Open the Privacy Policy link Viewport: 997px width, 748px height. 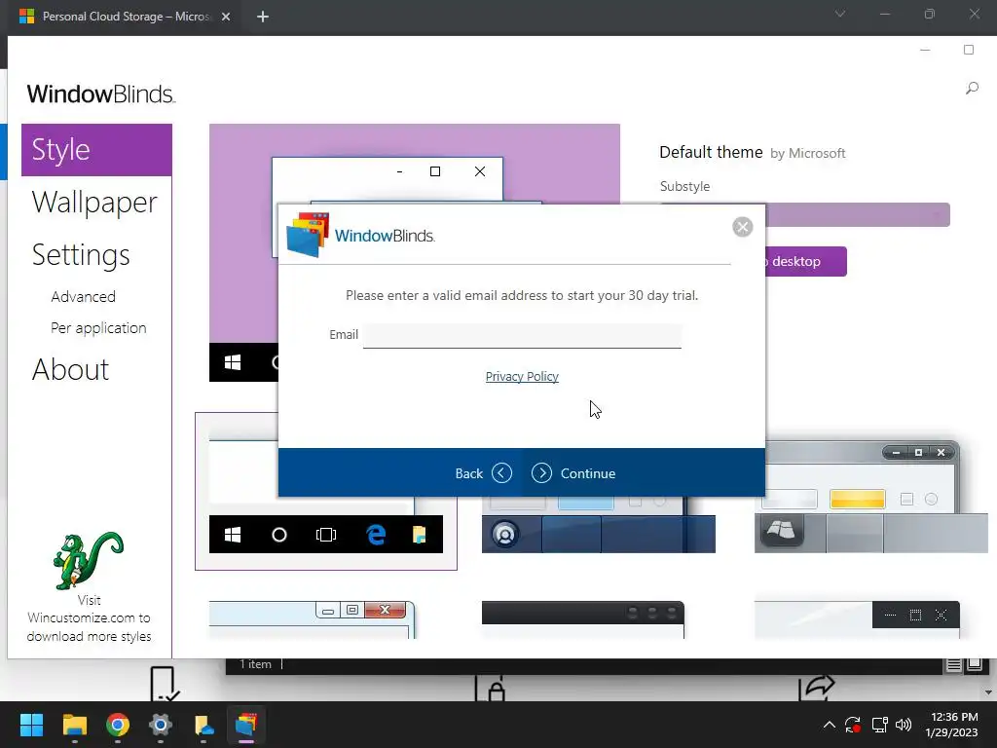click(x=522, y=377)
